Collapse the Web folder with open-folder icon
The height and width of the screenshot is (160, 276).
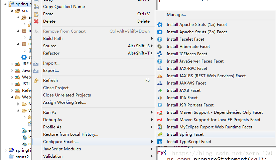[x=12, y=97]
